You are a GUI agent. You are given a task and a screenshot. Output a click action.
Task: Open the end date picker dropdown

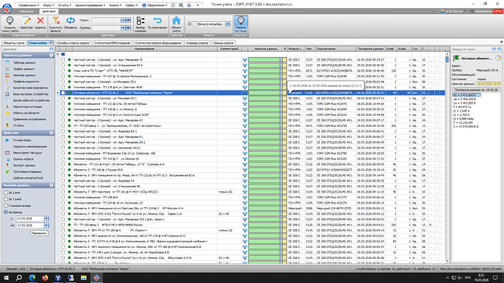point(46,225)
